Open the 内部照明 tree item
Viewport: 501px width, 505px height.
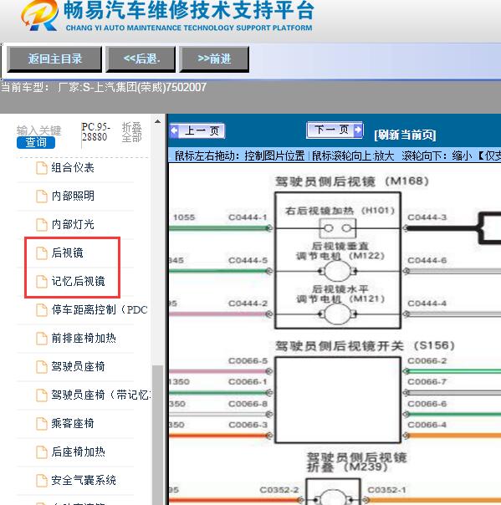(73, 196)
